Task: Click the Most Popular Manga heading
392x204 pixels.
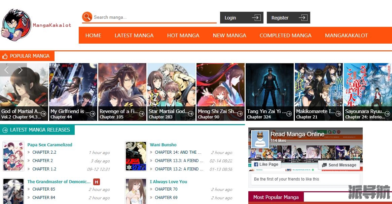Action: [276, 197]
